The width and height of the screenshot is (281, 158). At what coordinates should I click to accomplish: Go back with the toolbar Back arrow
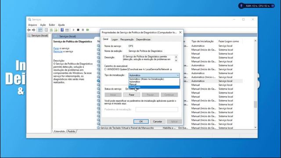29,30
